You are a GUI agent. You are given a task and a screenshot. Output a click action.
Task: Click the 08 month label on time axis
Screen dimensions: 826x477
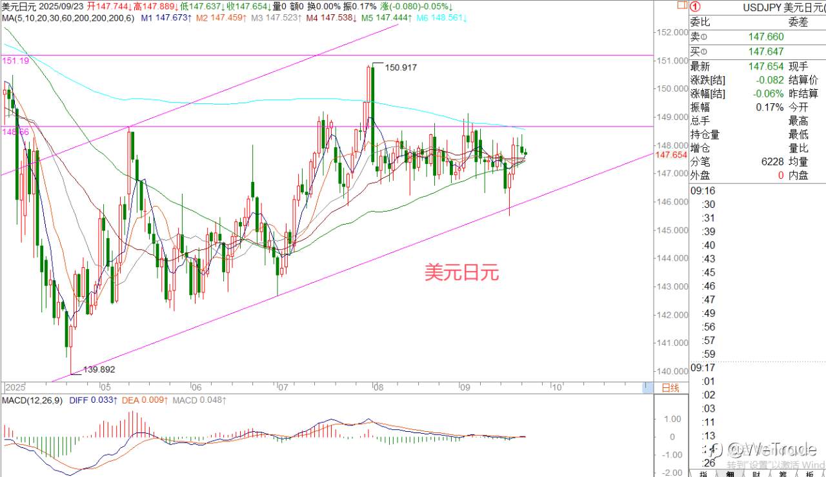(378, 388)
